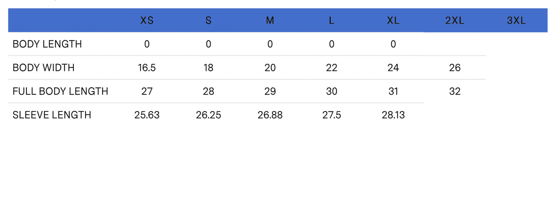Select the S size column header
557x206 pixels.
[209, 21]
